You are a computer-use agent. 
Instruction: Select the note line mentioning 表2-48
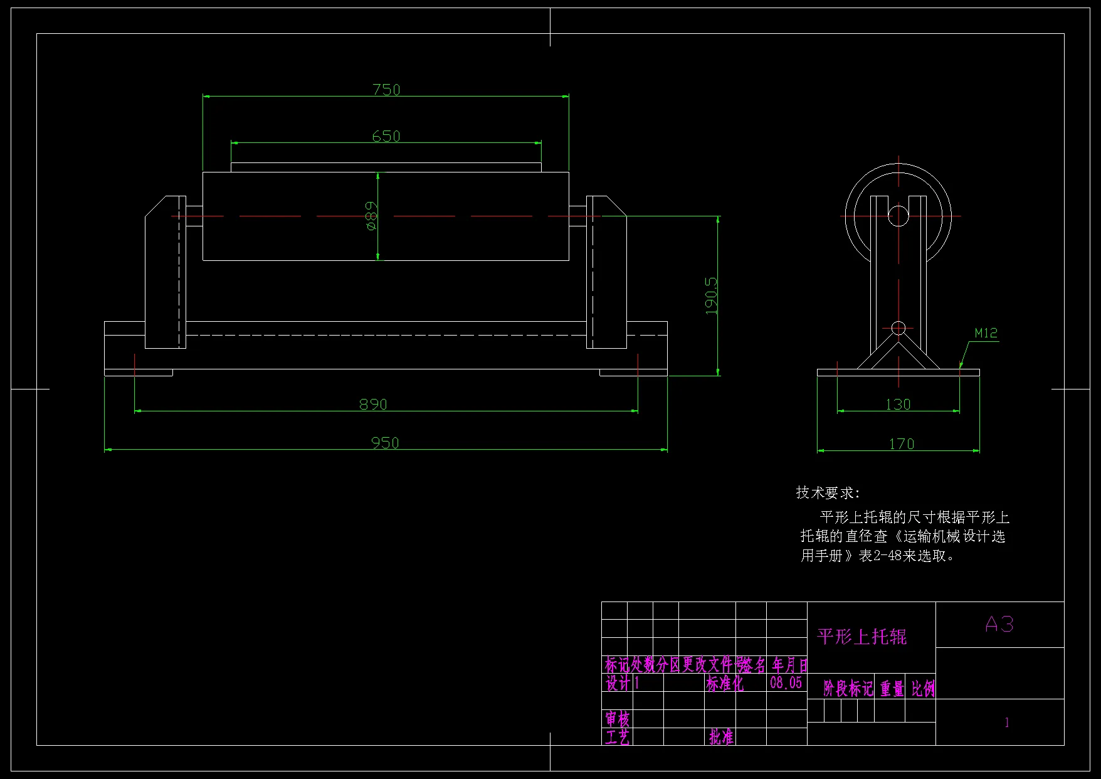(878, 556)
